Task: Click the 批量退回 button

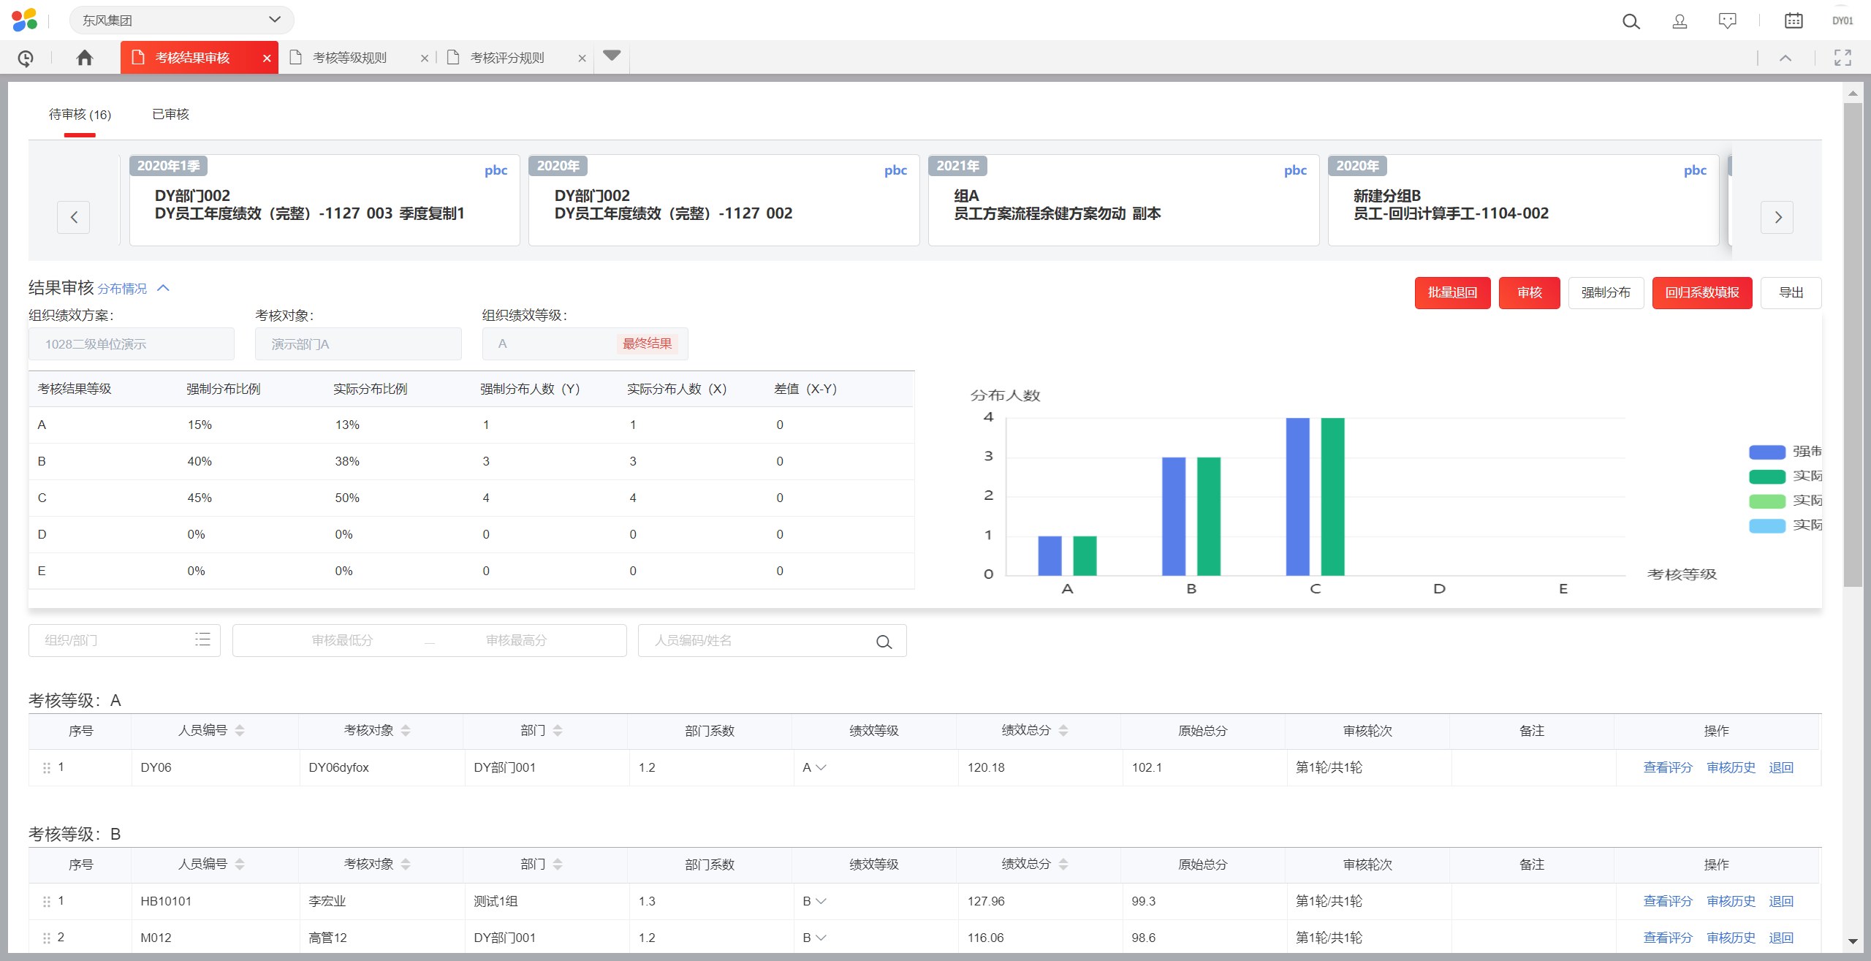Action: coord(1452,293)
